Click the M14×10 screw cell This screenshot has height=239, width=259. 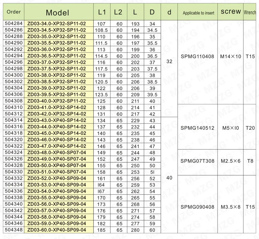[230, 56]
